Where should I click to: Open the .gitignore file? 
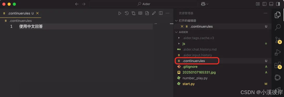(x=190, y=67)
